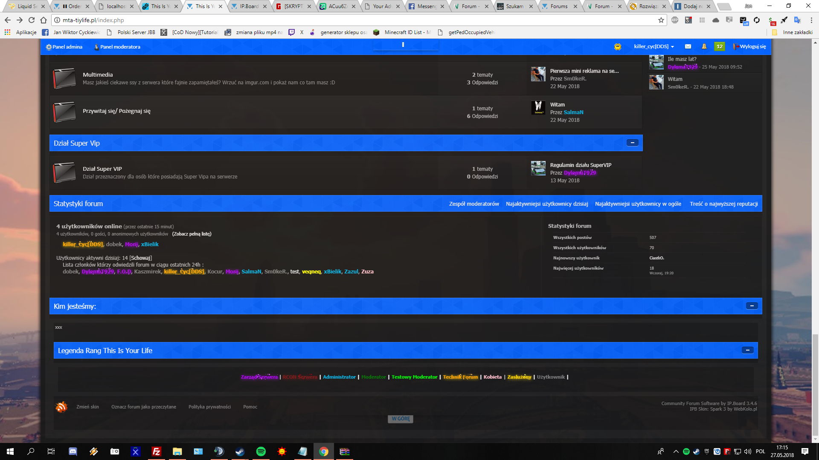
Task: Collapse the Dział Super Vip category
Action: click(x=632, y=143)
